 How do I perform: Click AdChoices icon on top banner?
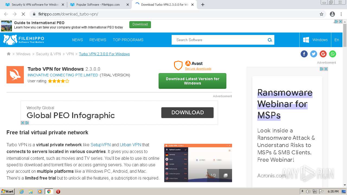[x=336, y=22]
